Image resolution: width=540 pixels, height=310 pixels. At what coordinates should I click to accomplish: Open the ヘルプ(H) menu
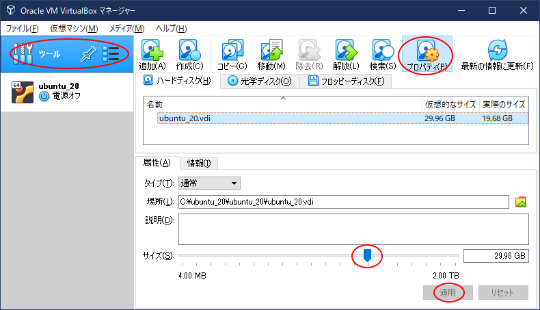pos(171,29)
